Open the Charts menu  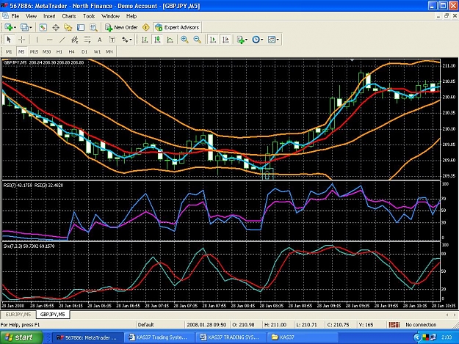pos(69,16)
